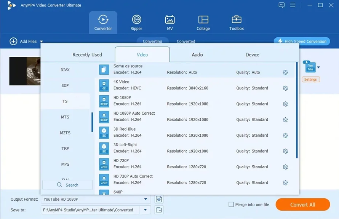
Task: Choose the 3D Left-Right preset
Action: click(x=195, y=148)
